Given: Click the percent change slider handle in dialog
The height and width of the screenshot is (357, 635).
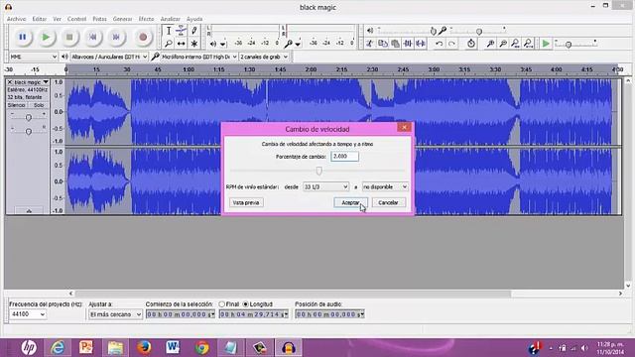Looking at the screenshot, I should point(319,171).
